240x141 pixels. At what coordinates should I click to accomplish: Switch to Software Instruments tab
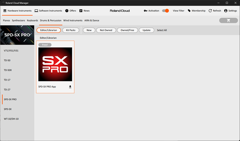click(48, 11)
